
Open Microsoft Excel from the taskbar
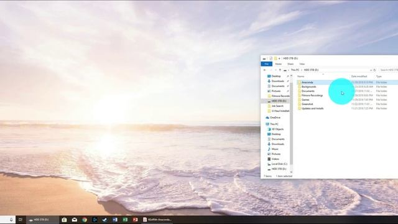click(x=125, y=220)
